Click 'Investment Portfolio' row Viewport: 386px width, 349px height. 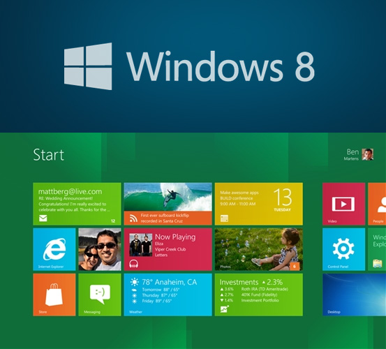pyautogui.click(x=249, y=301)
